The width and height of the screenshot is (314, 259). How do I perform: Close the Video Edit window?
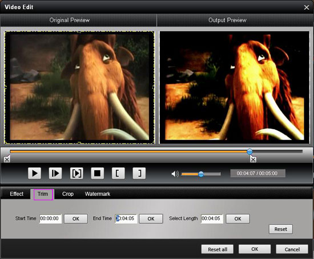[307, 7]
